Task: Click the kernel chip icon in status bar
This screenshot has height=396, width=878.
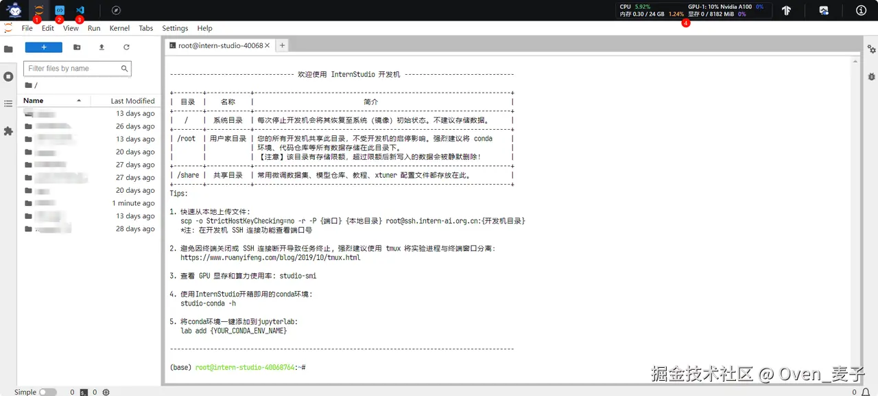Action: [x=106, y=392]
